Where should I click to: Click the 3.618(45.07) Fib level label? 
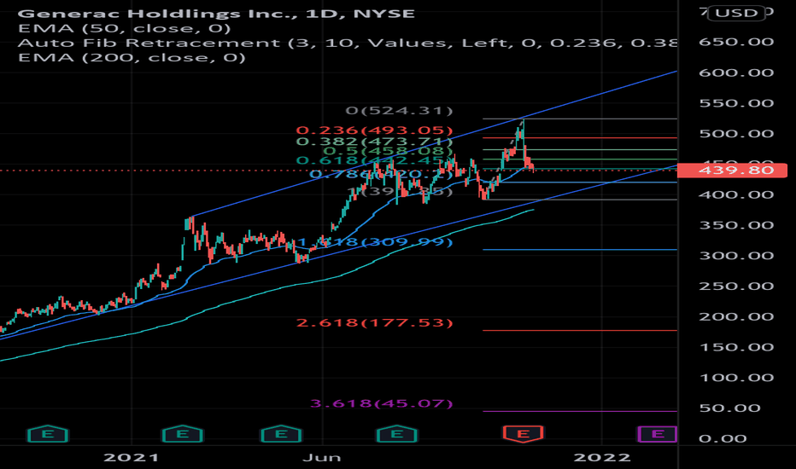pyautogui.click(x=381, y=403)
